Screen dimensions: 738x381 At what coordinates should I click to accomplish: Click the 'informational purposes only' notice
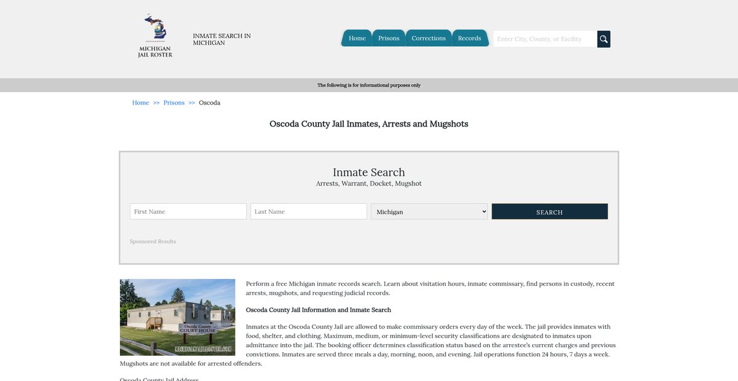click(369, 85)
